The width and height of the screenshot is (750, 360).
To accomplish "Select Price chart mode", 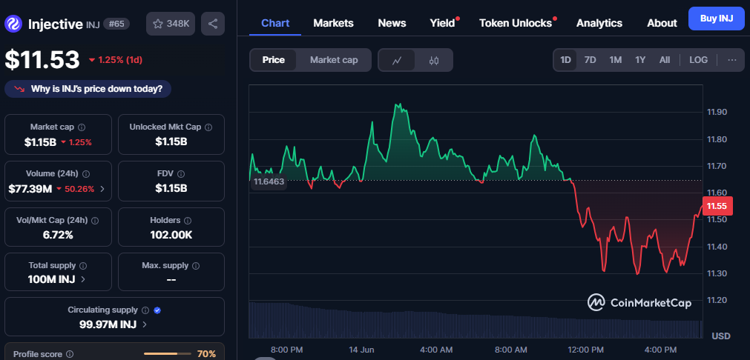I will [x=273, y=60].
